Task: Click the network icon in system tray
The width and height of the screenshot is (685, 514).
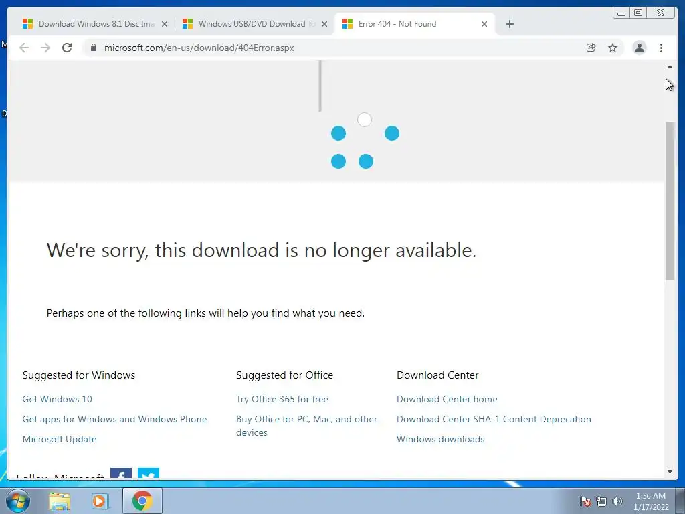Action: click(x=601, y=501)
